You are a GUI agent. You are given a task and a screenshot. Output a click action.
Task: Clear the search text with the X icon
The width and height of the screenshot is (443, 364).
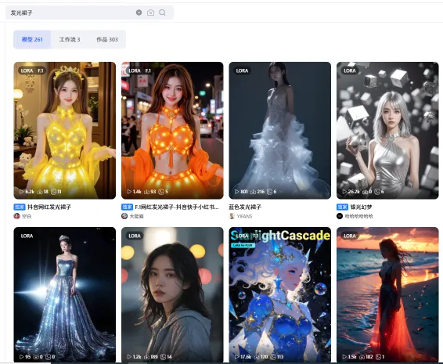(139, 13)
